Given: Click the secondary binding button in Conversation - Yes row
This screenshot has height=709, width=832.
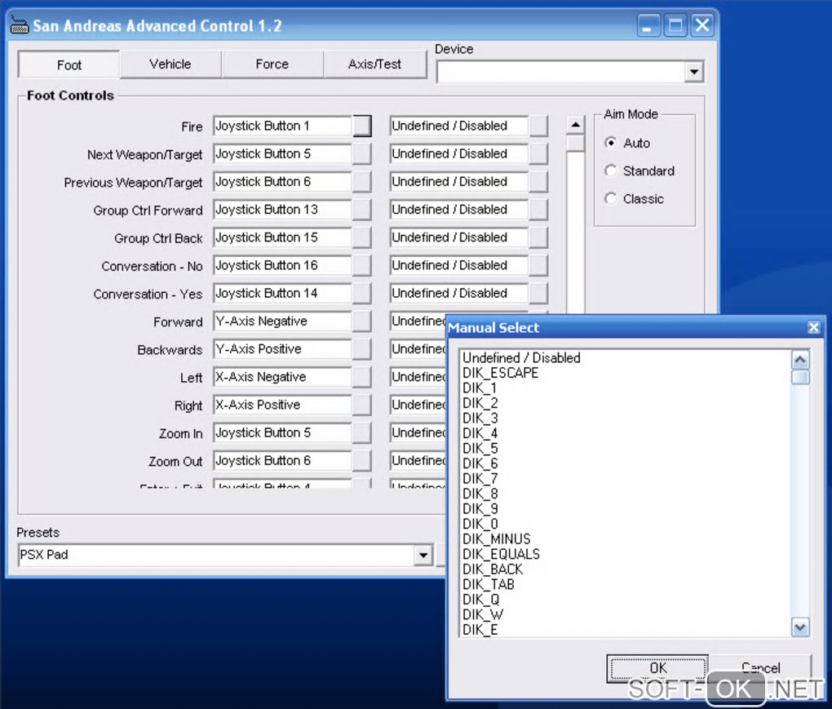Looking at the screenshot, I should (538, 293).
